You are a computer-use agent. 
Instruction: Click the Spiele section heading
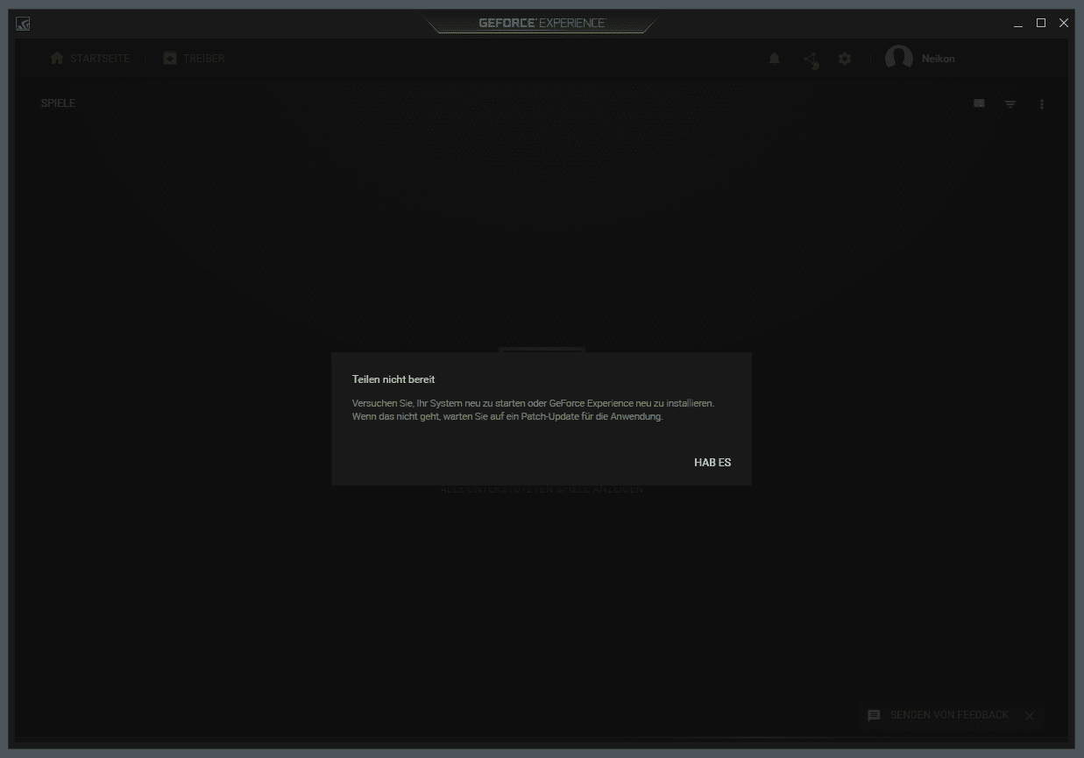point(58,103)
